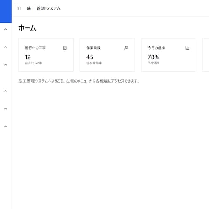Click the 施工管理システム header title

(x=44, y=9)
